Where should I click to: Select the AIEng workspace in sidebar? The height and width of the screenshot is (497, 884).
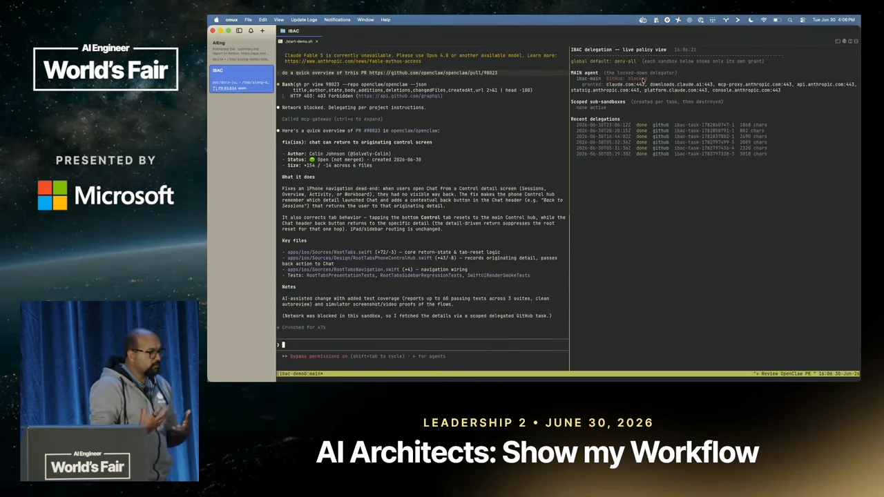241,50
